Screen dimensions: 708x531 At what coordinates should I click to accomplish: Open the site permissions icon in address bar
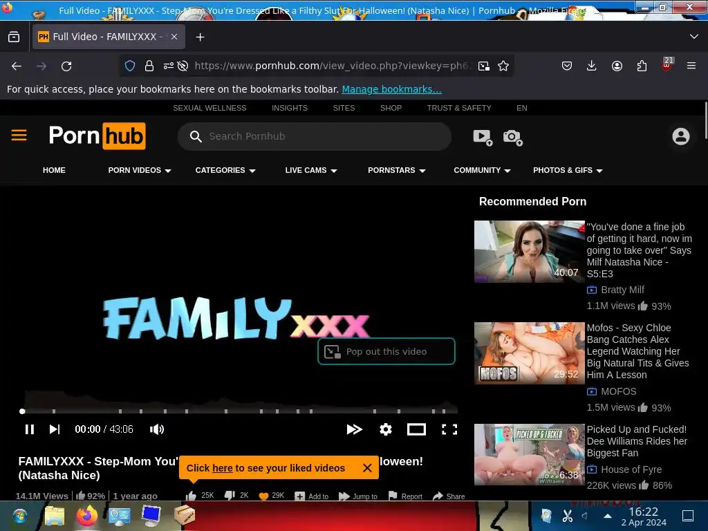tap(169, 66)
